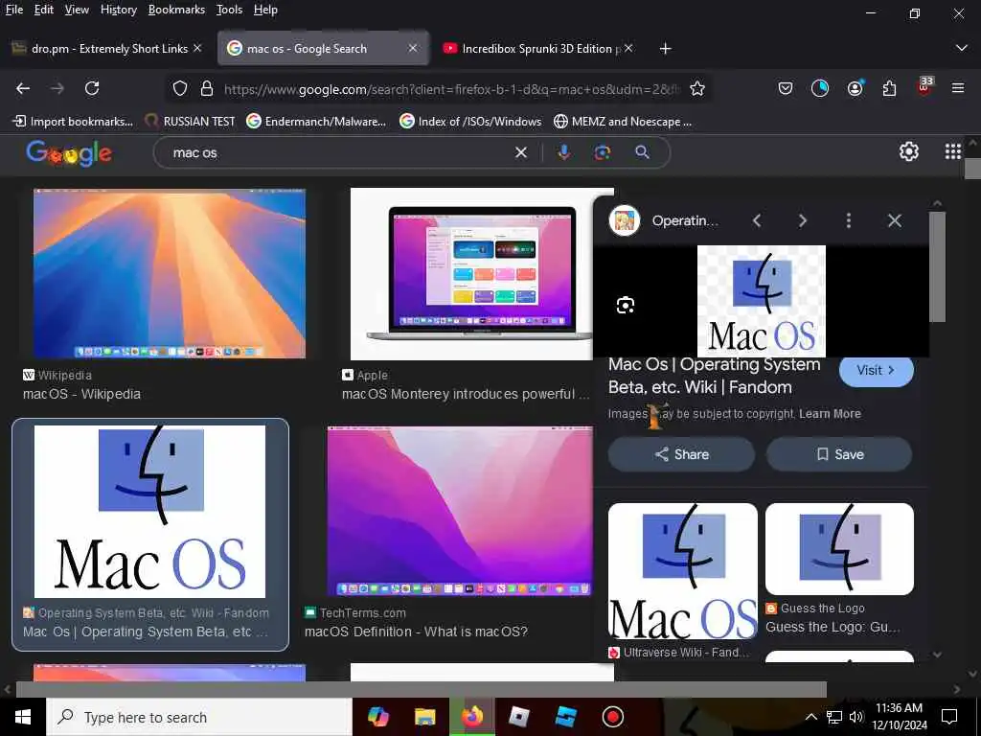Show previous image in preview panel
The height and width of the screenshot is (736, 981).
pos(757,220)
